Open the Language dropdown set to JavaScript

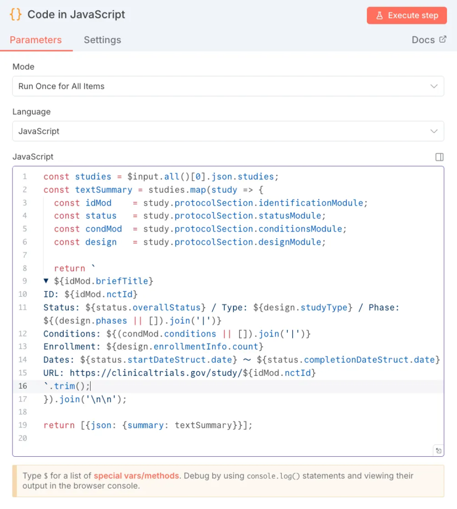pyautogui.click(x=228, y=131)
